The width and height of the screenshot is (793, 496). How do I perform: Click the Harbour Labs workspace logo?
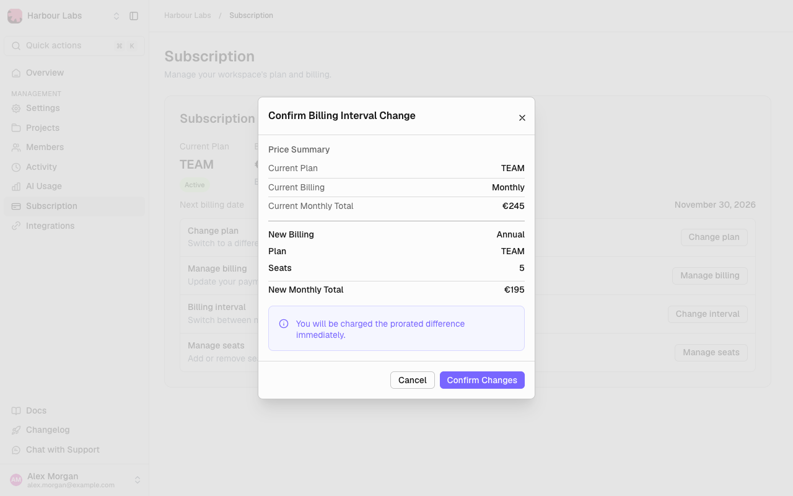click(15, 16)
